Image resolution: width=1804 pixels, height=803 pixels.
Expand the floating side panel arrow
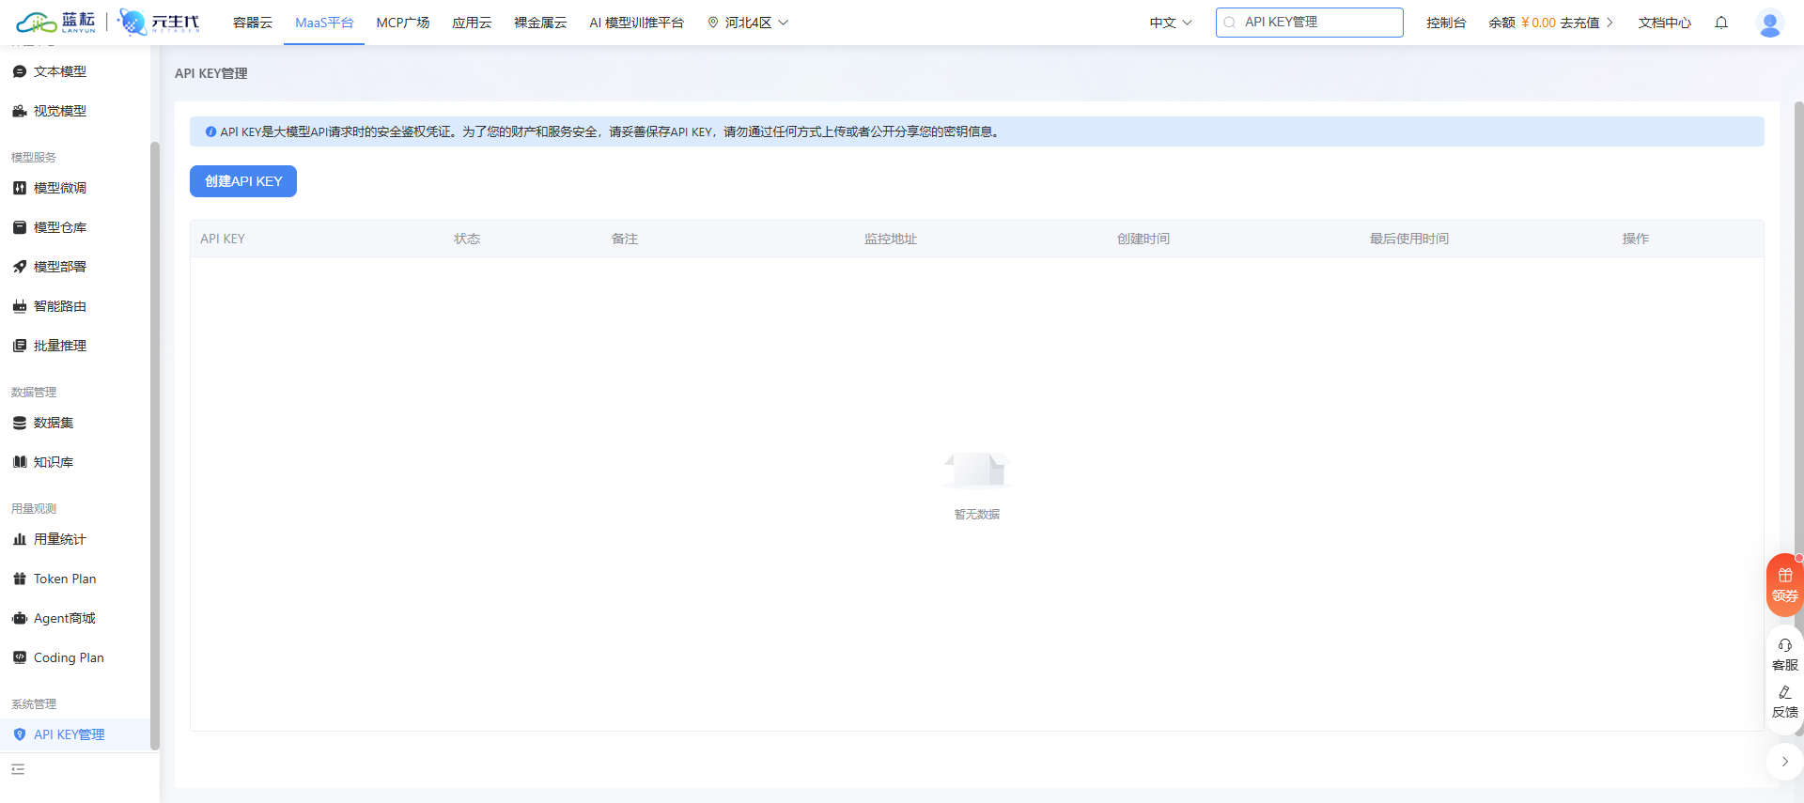pos(1784,762)
